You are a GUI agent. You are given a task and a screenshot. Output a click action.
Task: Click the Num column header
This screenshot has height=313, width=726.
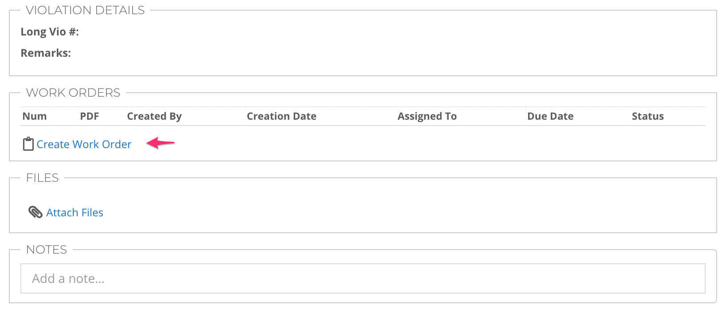[x=35, y=116]
